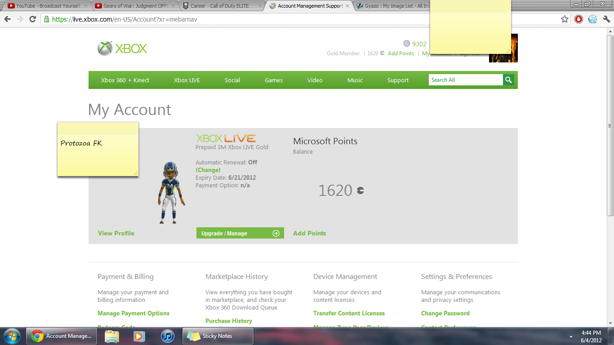This screenshot has height=345, width=614.
Task: Open Chrome's wrench menu
Action: 606,19
